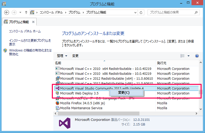Viewport: 205px width, 133px height.
Task: Click the horizontal scrollbar left arrow
Action: tap(55, 114)
